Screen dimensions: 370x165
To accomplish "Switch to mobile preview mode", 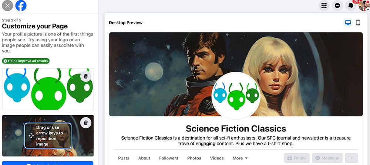I will coord(358,23).
